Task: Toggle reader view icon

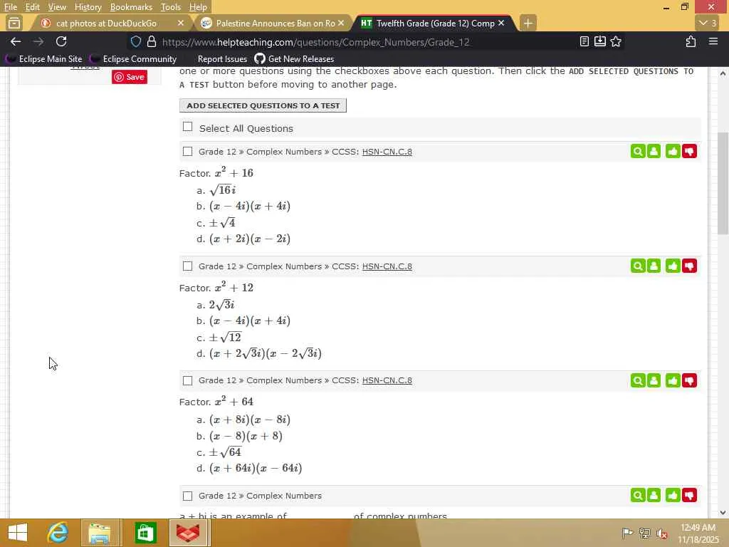Action: point(584,42)
